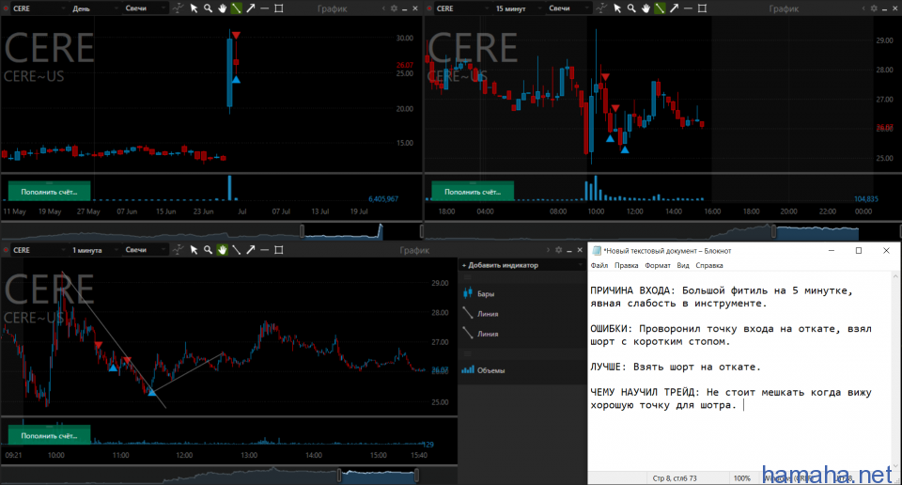
Task: Collapse the indicator panel of the 1-minute chart
Action: (548, 250)
